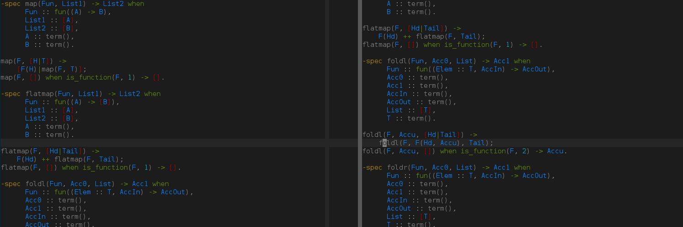The image size is (683, 227).
Task: Click 'foldl(F, Accu, []) when is_function(F, 2)' line
Action: coord(465,151)
